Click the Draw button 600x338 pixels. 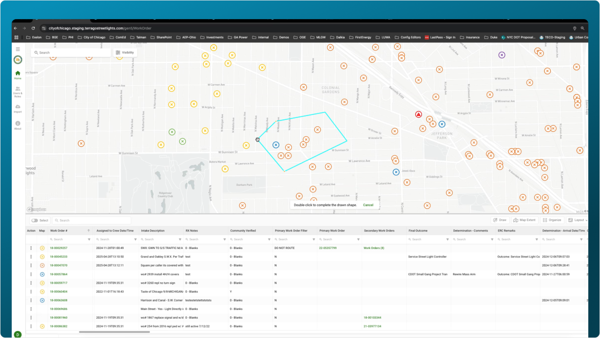pyautogui.click(x=500, y=220)
